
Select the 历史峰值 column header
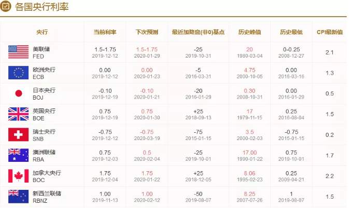pyautogui.click(x=249, y=32)
